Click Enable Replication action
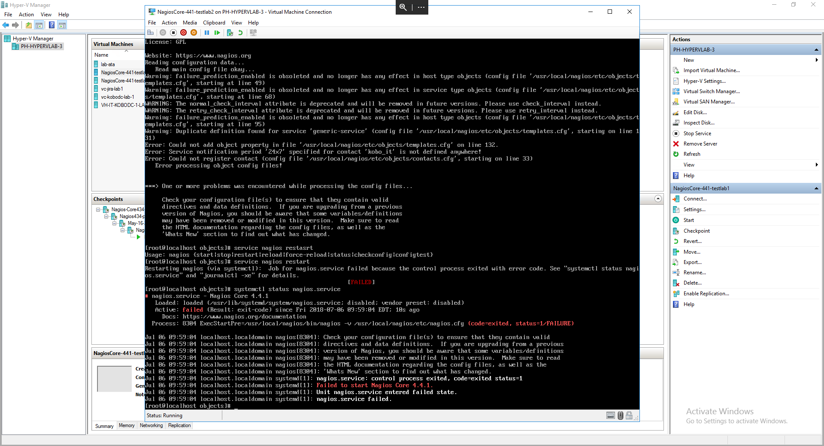This screenshot has width=824, height=446. pyautogui.click(x=706, y=294)
